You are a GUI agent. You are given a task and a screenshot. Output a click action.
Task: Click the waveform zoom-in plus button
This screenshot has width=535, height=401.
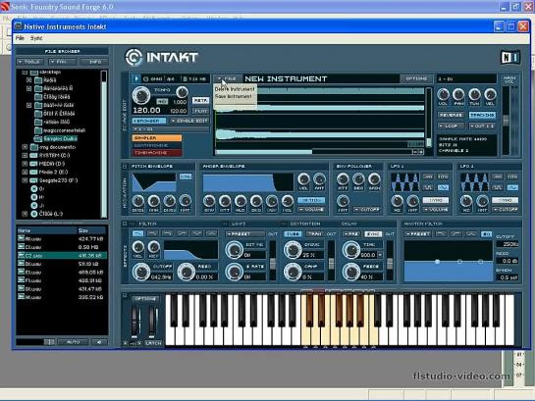pos(421,152)
